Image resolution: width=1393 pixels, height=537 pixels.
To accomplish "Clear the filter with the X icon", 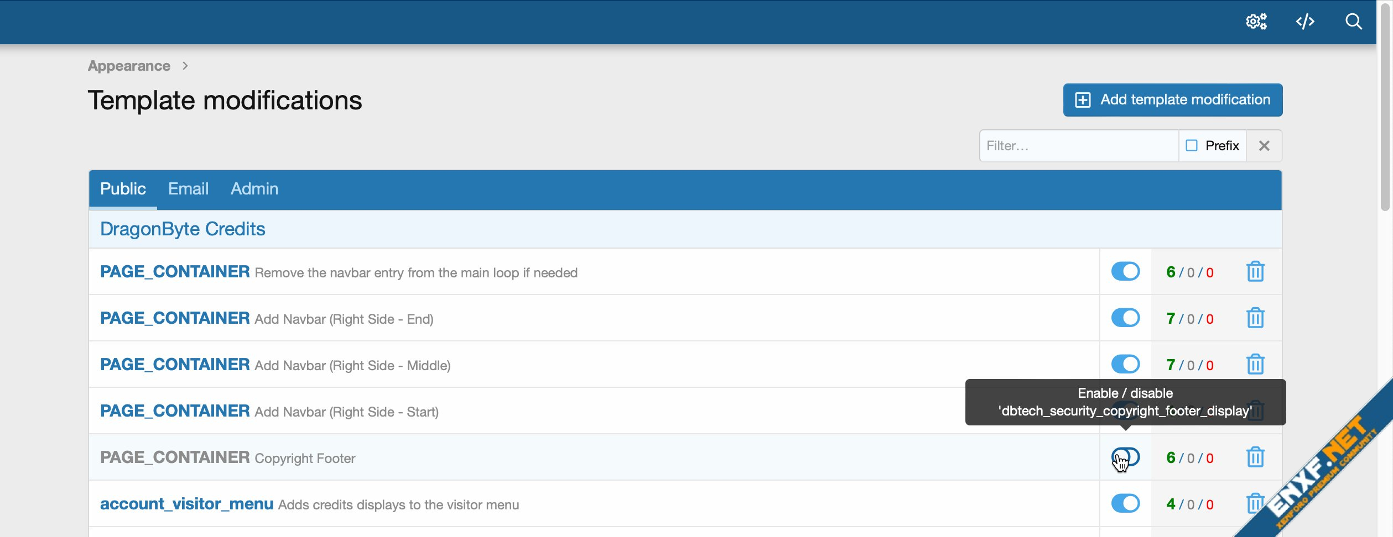I will [1264, 146].
